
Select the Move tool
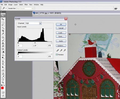[3, 19]
